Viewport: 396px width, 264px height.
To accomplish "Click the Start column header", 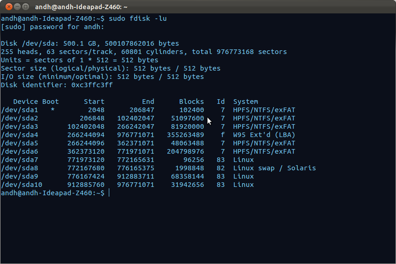I will point(94,102).
